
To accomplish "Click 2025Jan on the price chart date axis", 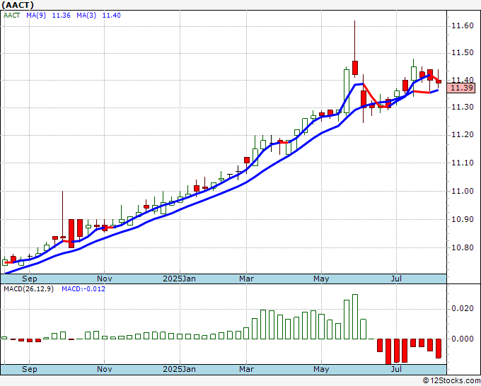I will point(179,279).
